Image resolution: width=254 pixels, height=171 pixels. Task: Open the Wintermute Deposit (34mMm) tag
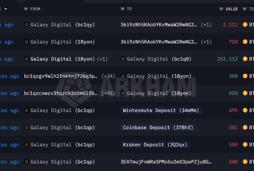[x=161, y=110]
